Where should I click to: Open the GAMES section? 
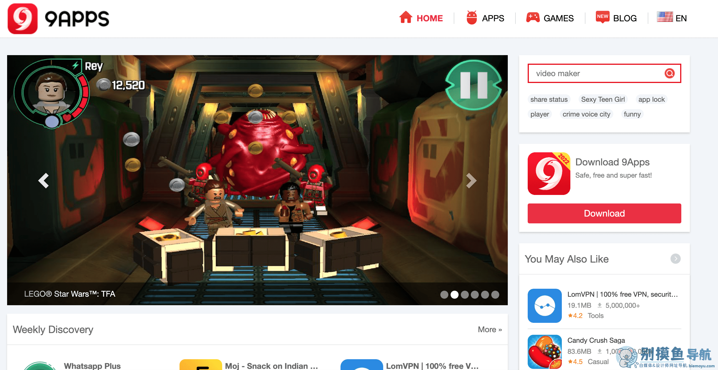point(559,18)
